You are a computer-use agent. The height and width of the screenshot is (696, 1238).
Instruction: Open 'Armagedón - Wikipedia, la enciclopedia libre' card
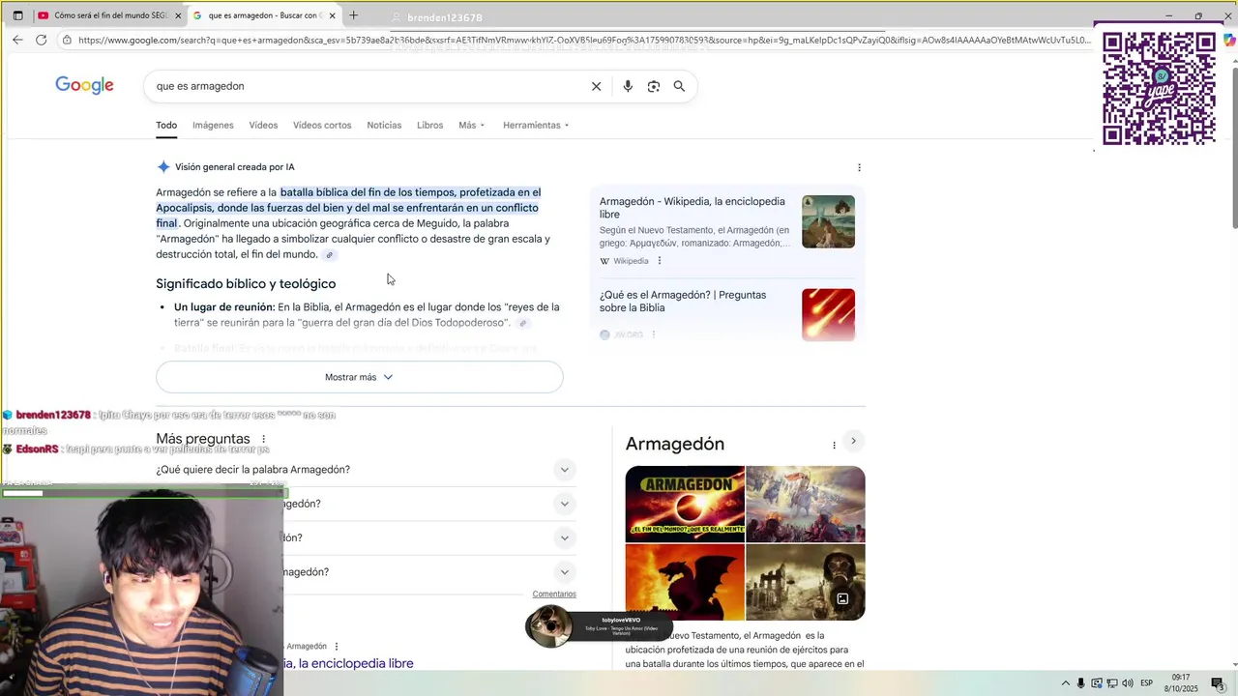click(x=693, y=208)
